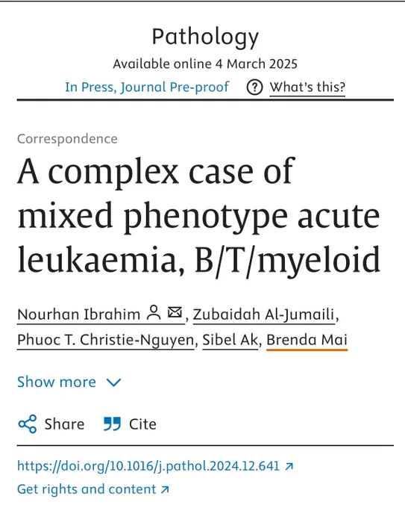Open the What's this? explanation link
Image resolution: width=405 pixels, height=508 pixels.
307,87
